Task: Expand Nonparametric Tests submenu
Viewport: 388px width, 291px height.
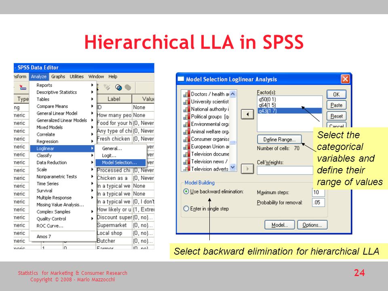Action: click(62, 177)
